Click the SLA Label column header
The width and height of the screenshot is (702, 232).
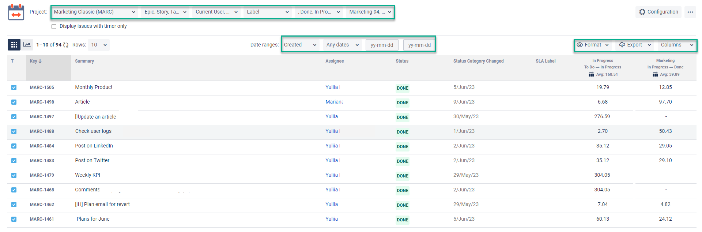tap(546, 61)
